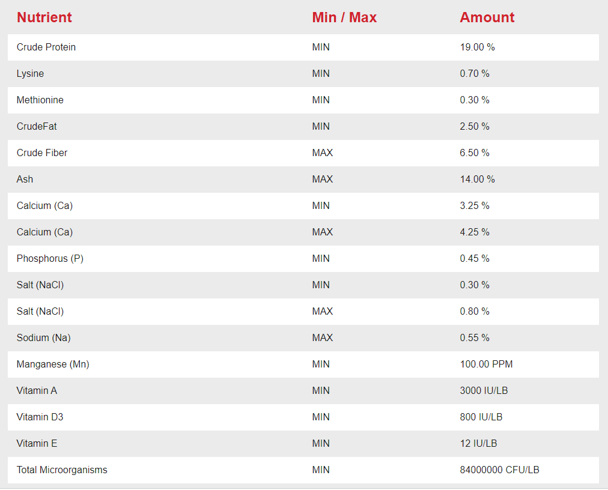Click the Manganese (Mn) row label
The height and width of the screenshot is (490, 608).
53,364
